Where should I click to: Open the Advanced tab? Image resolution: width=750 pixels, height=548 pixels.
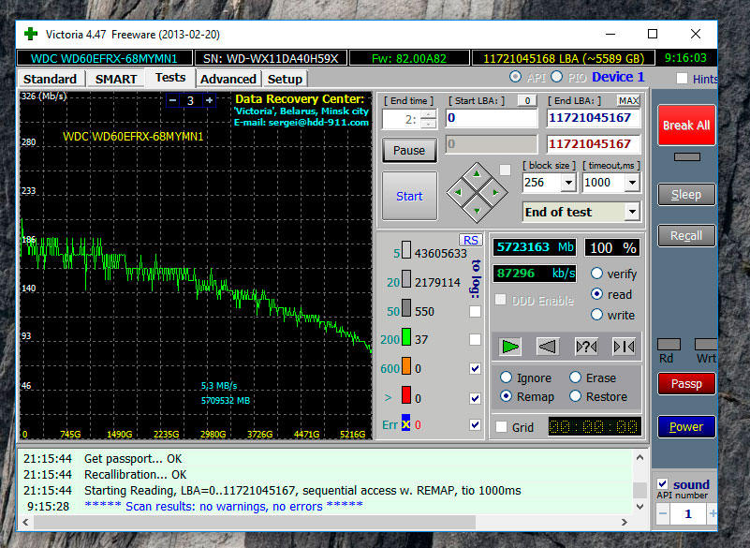pyautogui.click(x=228, y=79)
